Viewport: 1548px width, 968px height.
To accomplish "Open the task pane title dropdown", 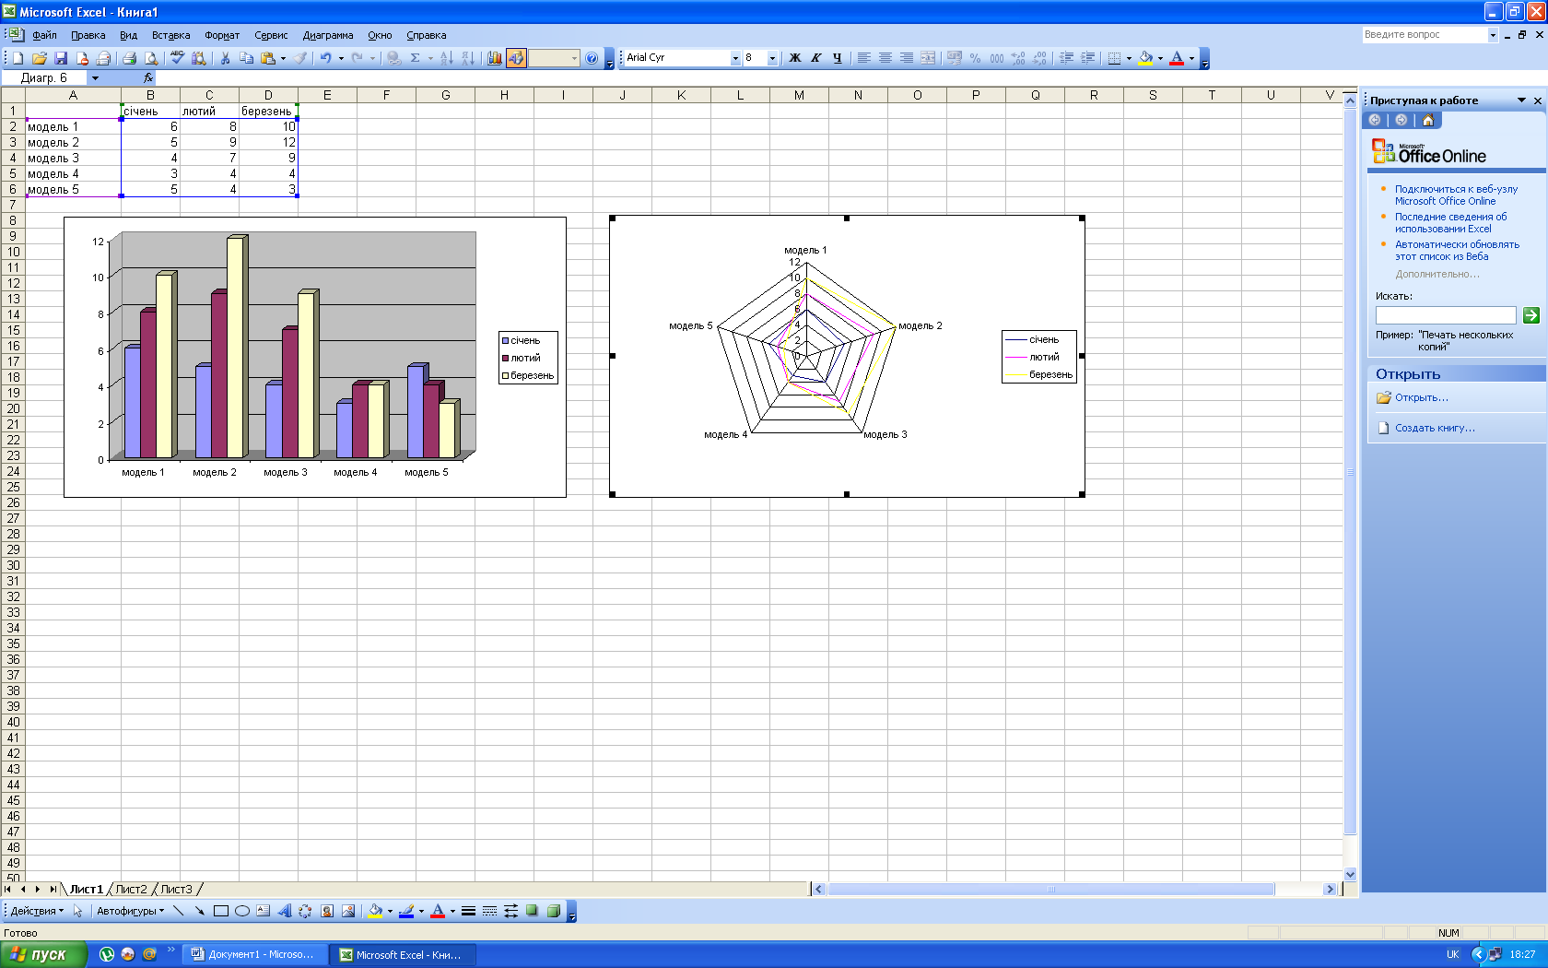I will 1521,100.
